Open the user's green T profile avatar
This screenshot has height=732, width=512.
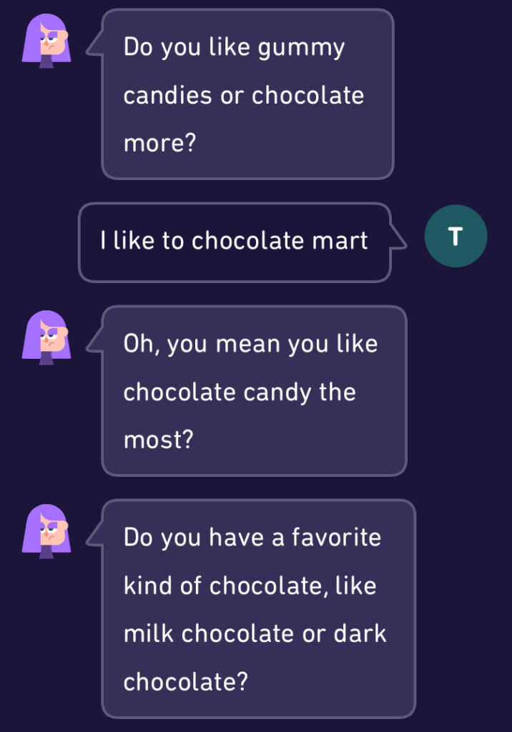point(456,236)
